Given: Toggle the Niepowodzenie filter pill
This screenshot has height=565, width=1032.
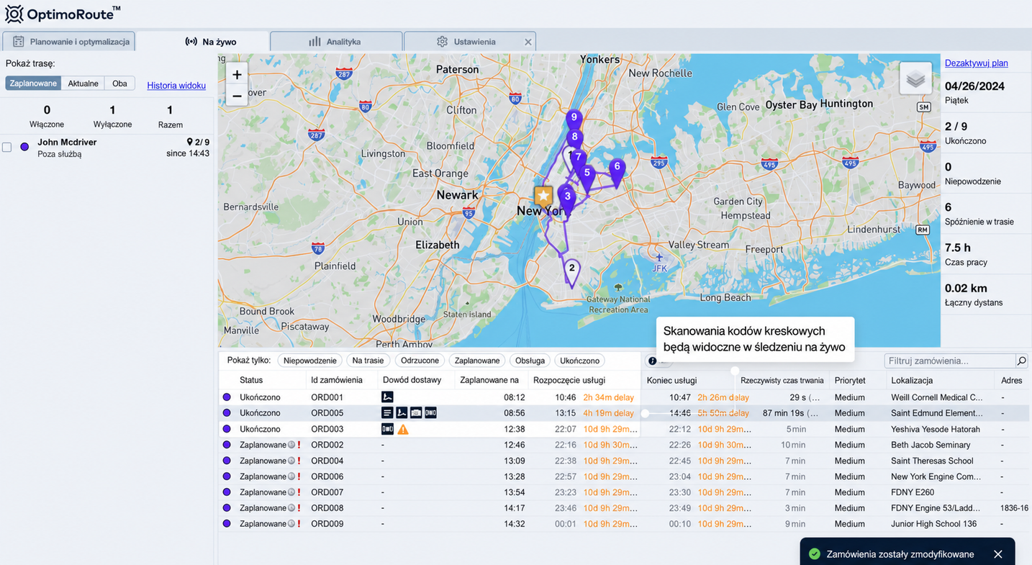Looking at the screenshot, I should pyautogui.click(x=309, y=361).
